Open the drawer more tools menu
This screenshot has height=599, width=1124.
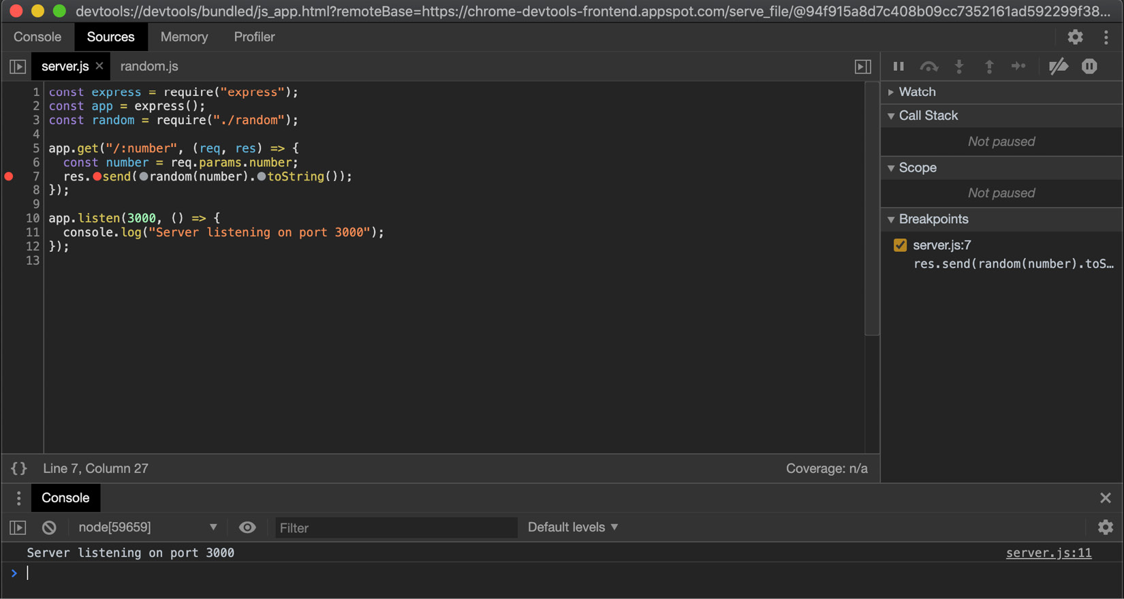pyautogui.click(x=18, y=498)
